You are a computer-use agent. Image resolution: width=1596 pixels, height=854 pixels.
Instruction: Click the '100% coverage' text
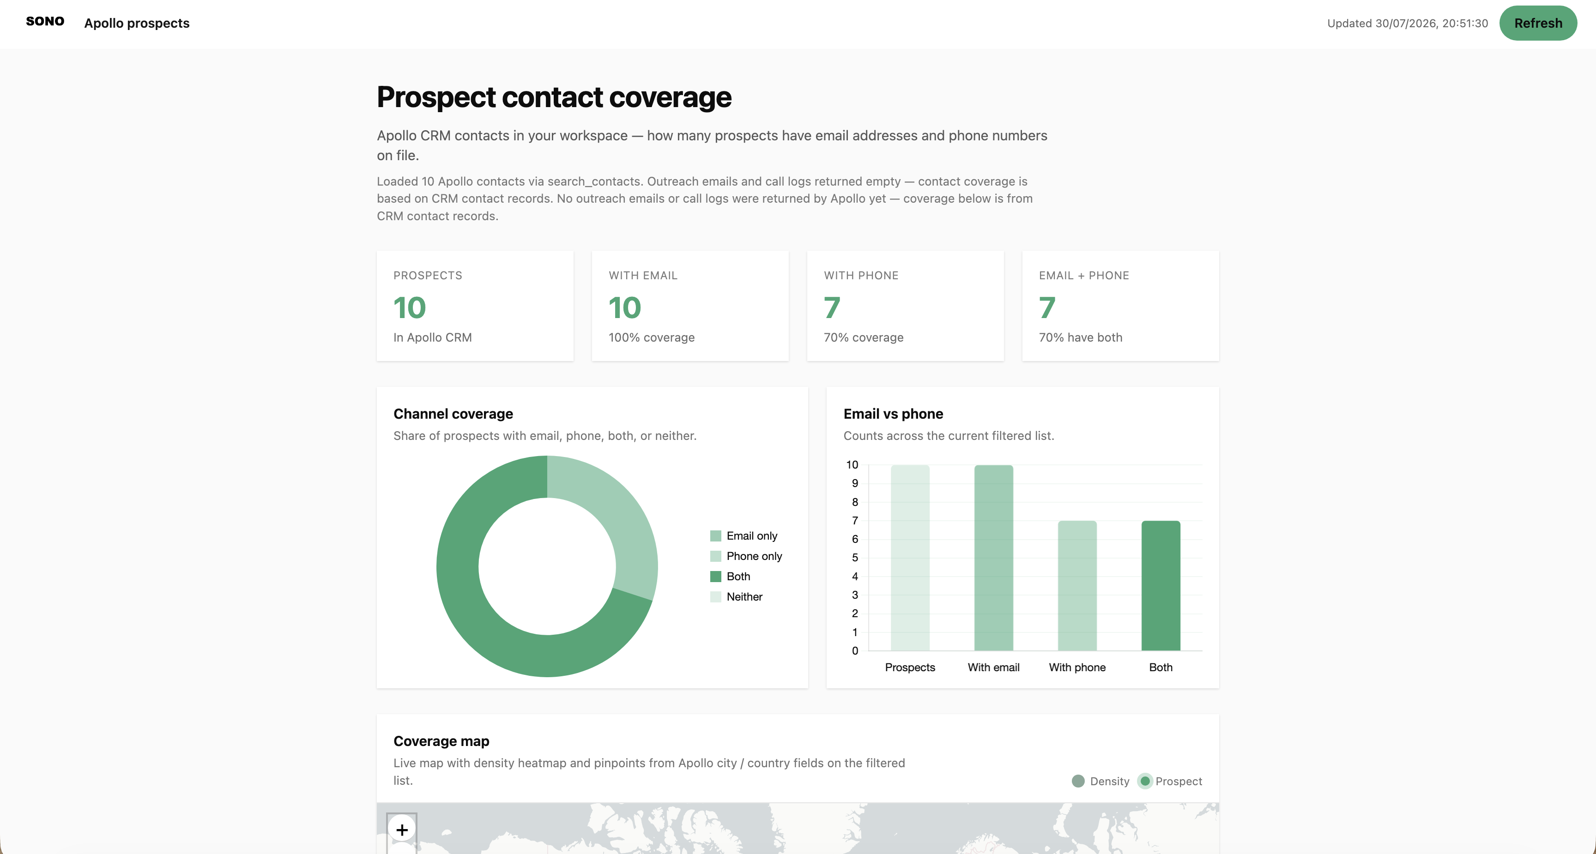651,337
